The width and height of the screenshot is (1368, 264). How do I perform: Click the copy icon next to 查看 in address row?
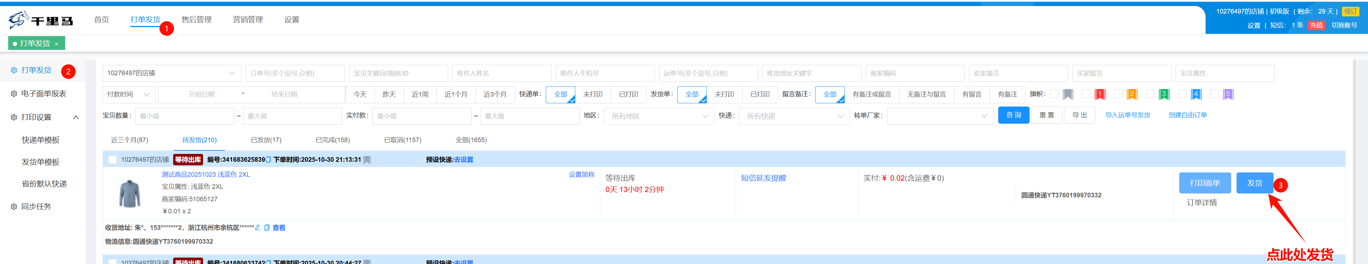pos(267,228)
